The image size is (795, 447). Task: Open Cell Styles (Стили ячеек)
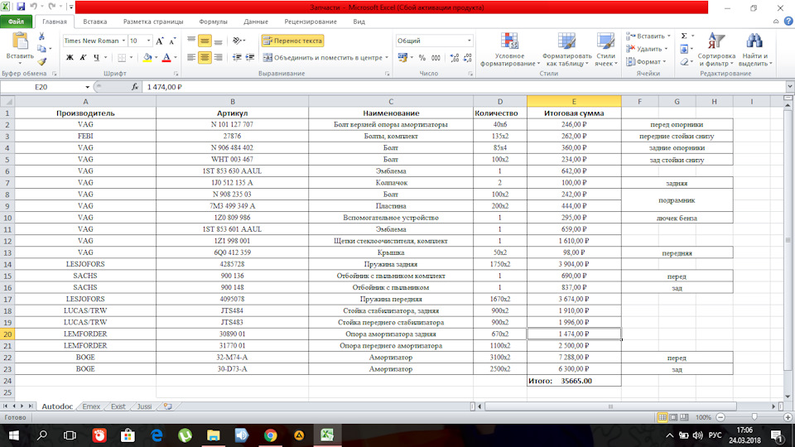click(605, 49)
